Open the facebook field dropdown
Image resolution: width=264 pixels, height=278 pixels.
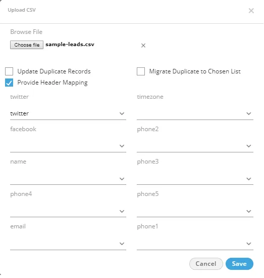click(x=68, y=146)
